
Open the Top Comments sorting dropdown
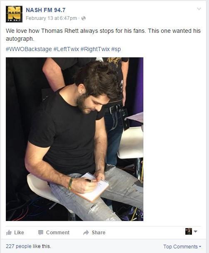[182, 247]
